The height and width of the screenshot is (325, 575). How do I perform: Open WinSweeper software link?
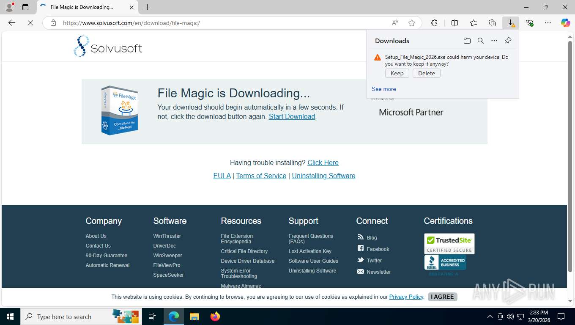click(x=167, y=256)
